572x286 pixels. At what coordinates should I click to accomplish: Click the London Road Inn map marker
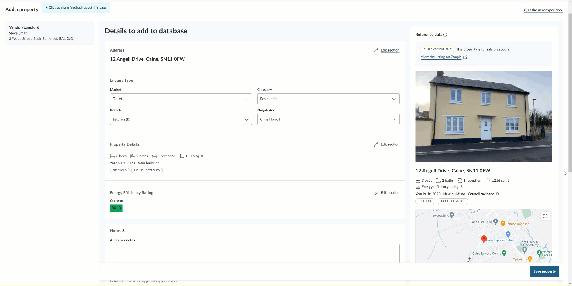click(503, 223)
